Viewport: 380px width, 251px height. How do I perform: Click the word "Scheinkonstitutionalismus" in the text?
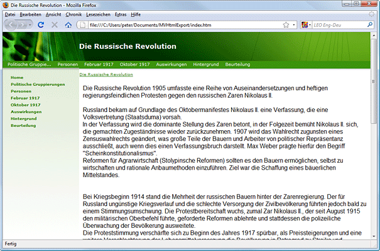coord(120,153)
